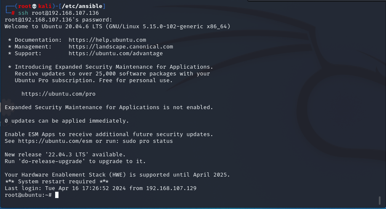Click the '0 updates can be applied' line
Viewport: 386px width, 209px height.
67,121
